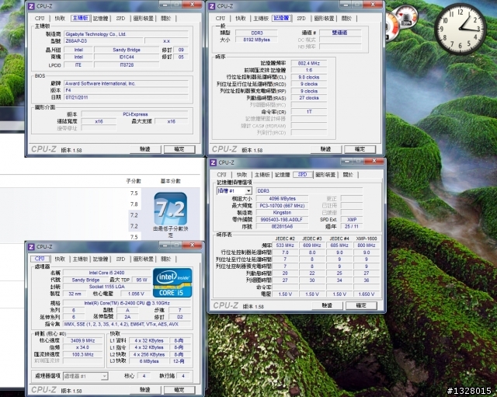The height and width of the screenshot is (397, 497).
Task: Open 圖形裝置 tab in the memory window
Action: click(x=324, y=19)
